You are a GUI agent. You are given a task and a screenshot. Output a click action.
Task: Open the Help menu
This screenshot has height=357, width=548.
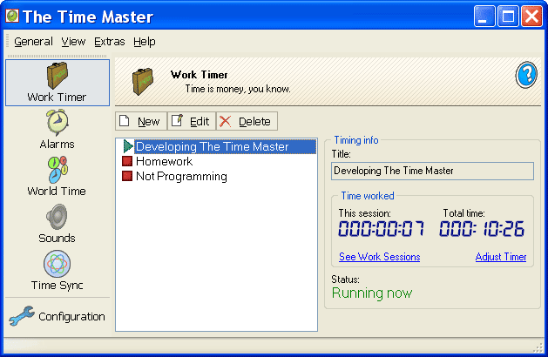tap(145, 41)
